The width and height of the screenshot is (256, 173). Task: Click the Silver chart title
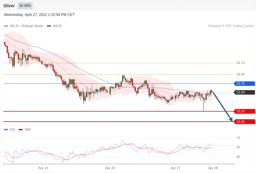[9, 6]
